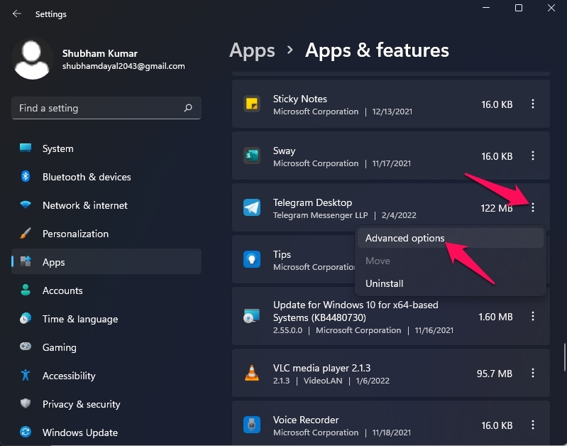The width and height of the screenshot is (567, 446).
Task: Click the Voice Recorder app icon
Action: [252, 425]
